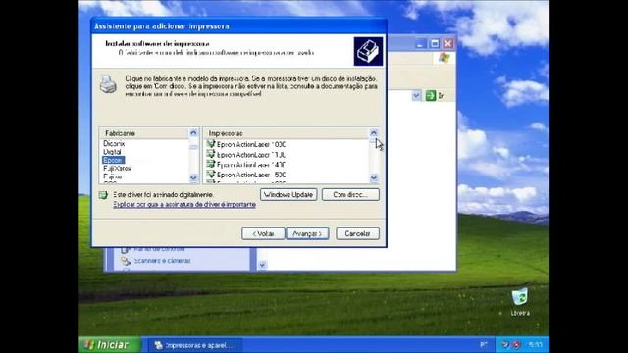Screen dimensions: 628x353
Task: Go back with the Voltar button
Action: click(263, 233)
